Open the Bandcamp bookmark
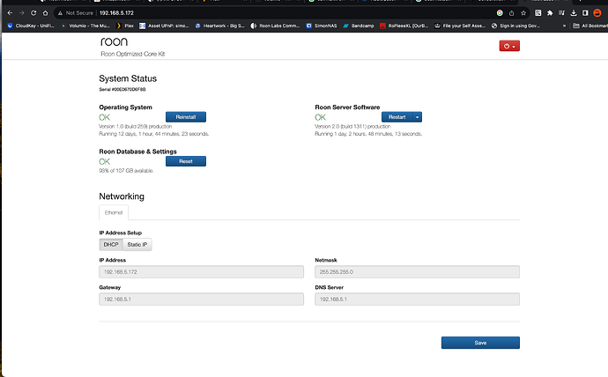The width and height of the screenshot is (608, 377). coord(359,26)
